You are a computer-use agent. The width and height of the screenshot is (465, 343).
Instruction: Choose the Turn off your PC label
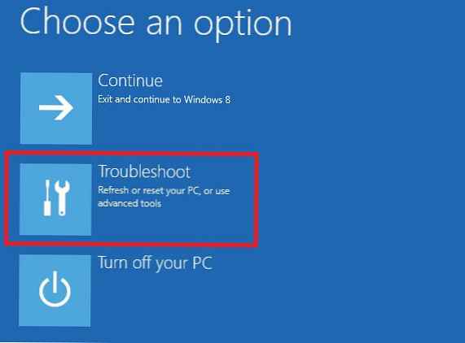tap(155, 263)
